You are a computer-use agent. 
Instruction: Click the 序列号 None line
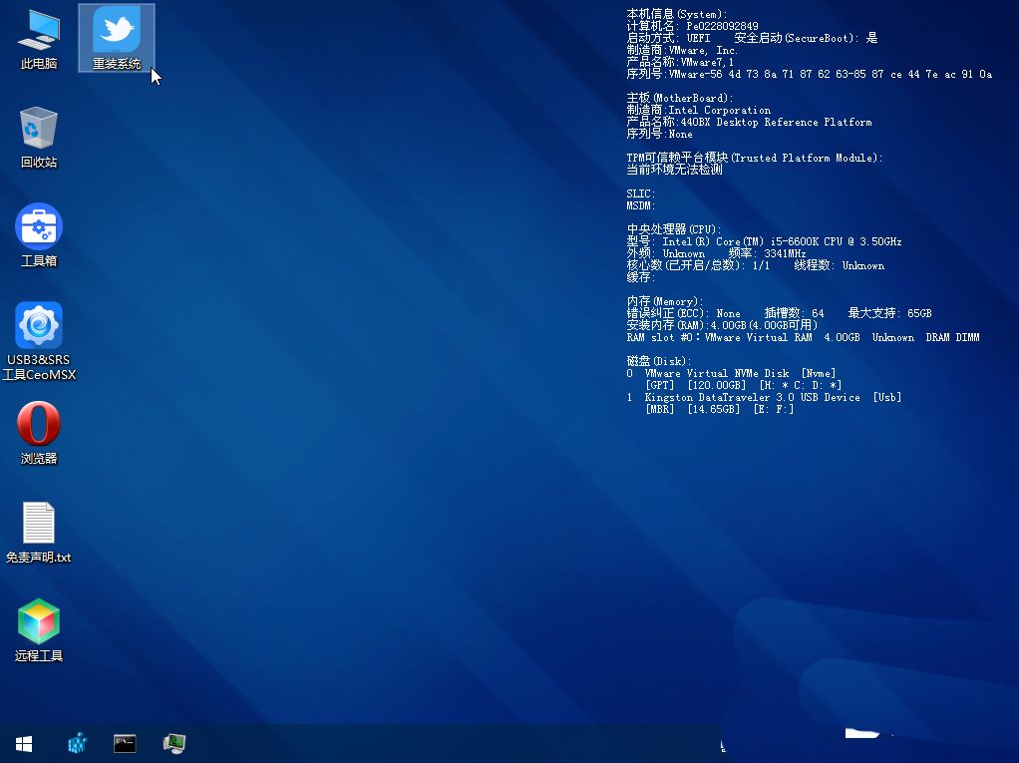(x=660, y=134)
